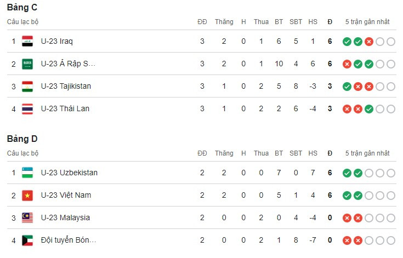403x258 pixels.
Task: Click the Kuwait flag icon in Bảng D
Action: (27, 240)
